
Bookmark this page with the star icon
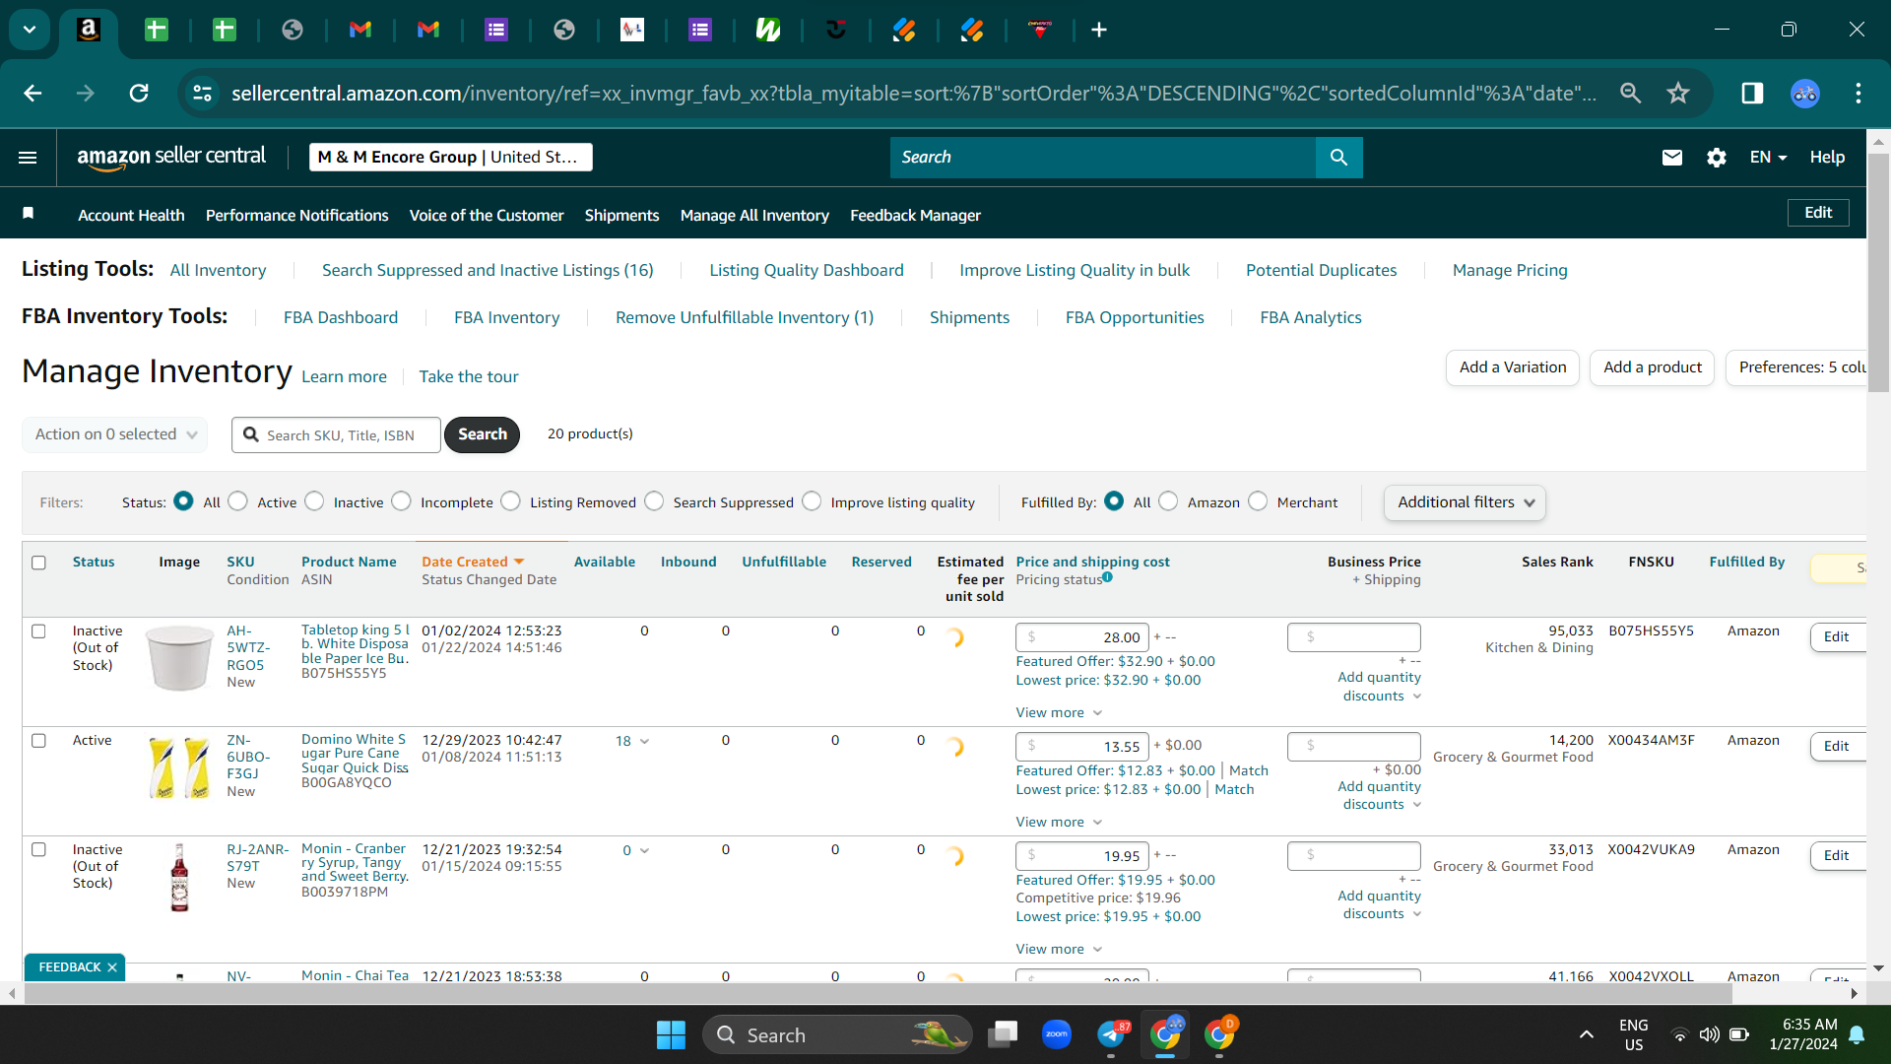1678,93
